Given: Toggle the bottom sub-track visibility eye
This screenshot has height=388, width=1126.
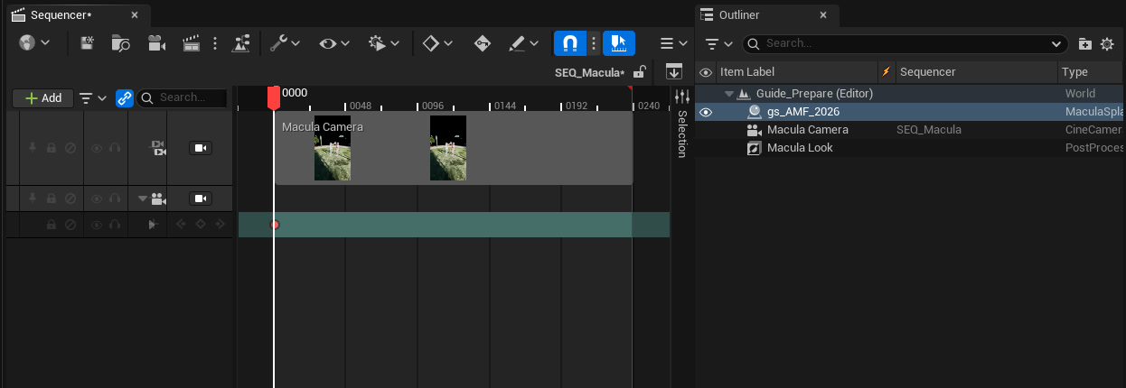Looking at the screenshot, I should click(x=97, y=224).
